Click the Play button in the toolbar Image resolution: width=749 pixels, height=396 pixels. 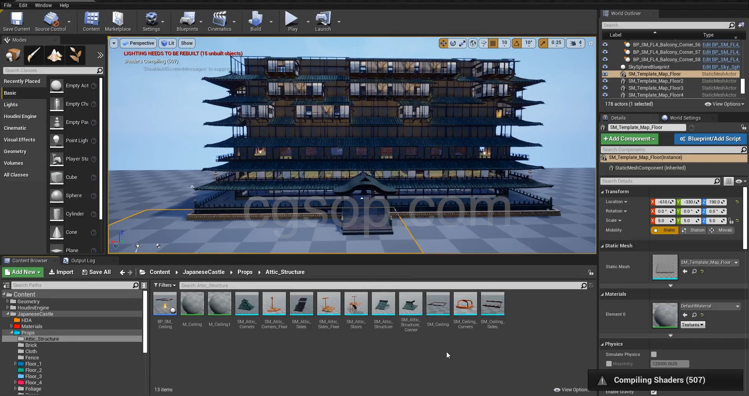(293, 21)
